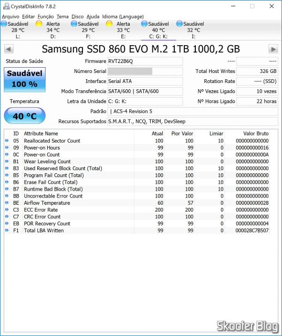Click the Attribute Name column header

(41, 133)
